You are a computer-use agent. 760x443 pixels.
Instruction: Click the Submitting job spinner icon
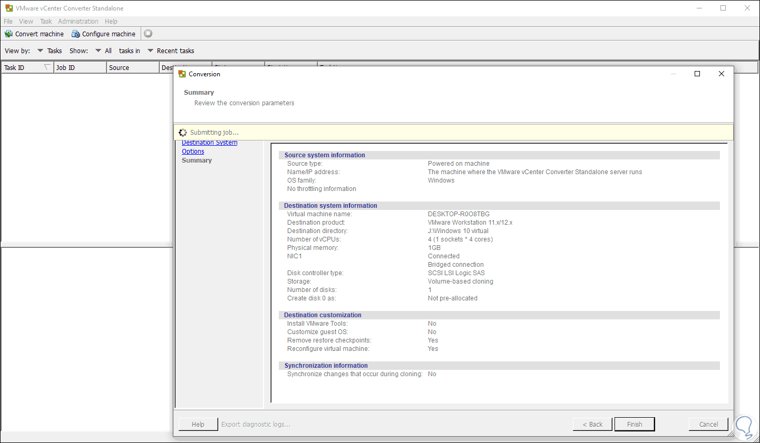pos(183,133)
